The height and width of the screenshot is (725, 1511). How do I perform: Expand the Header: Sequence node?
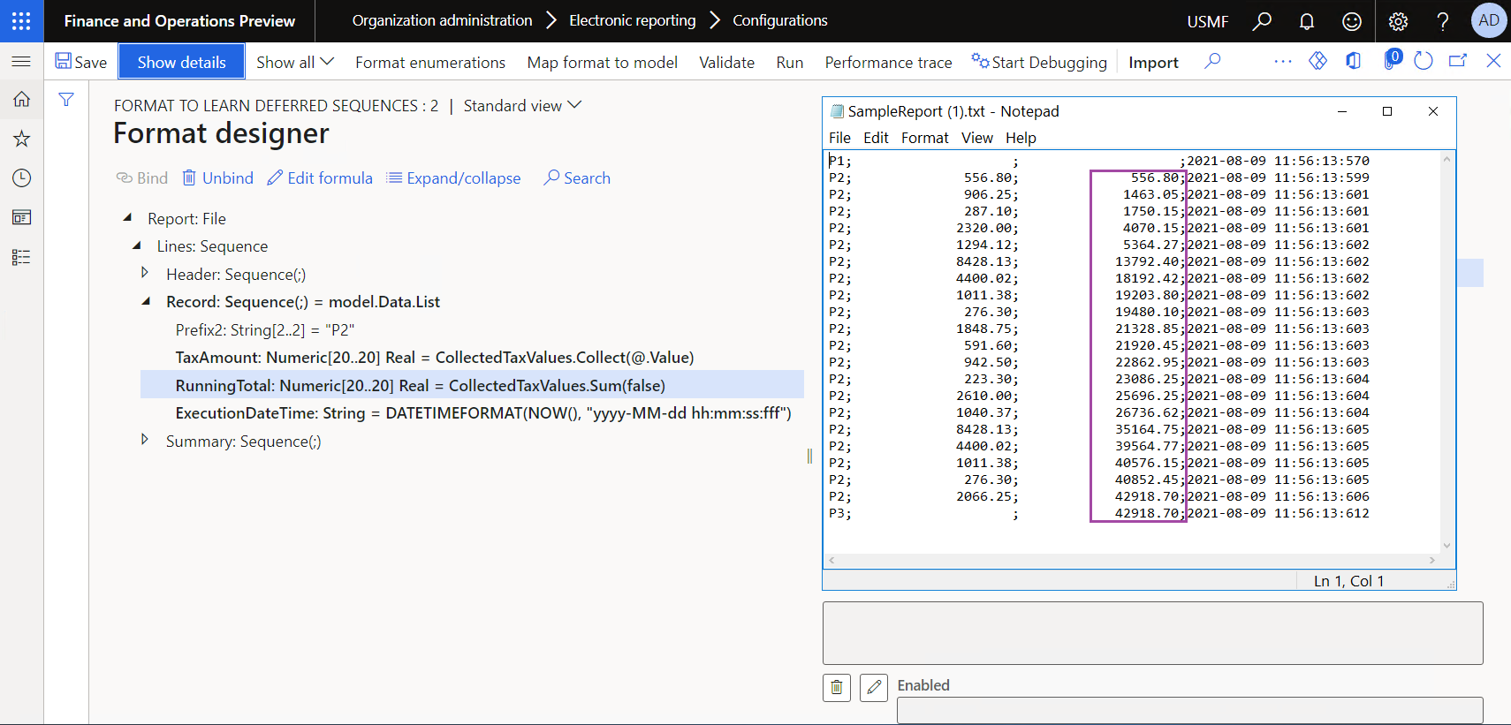(x=145, y=274)
